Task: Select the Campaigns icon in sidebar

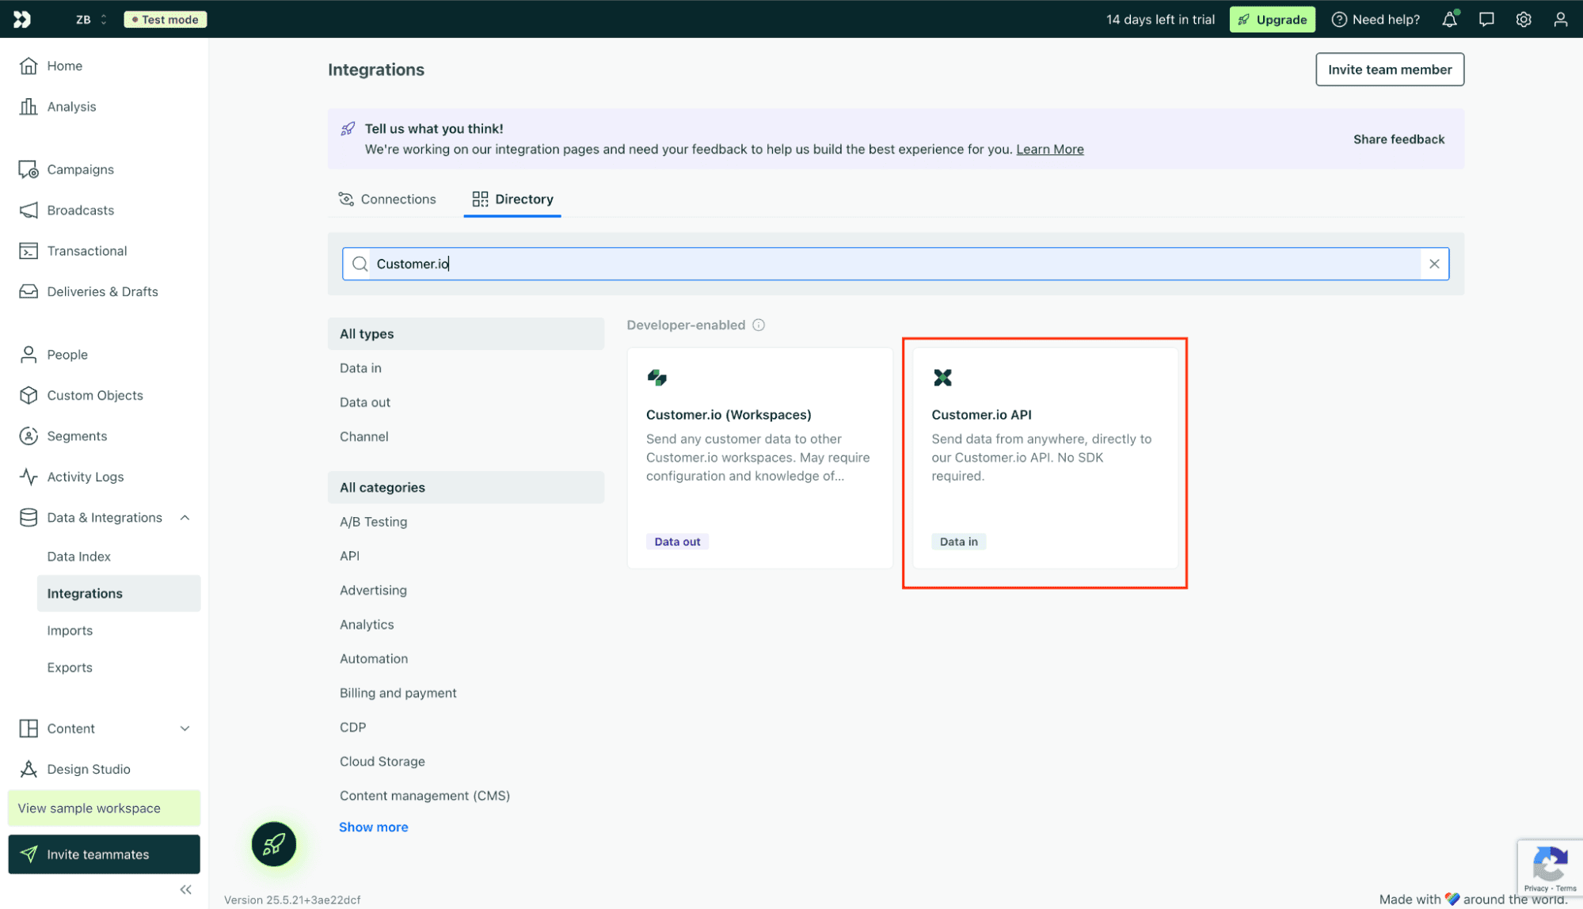Action: [x=28, y=169]
